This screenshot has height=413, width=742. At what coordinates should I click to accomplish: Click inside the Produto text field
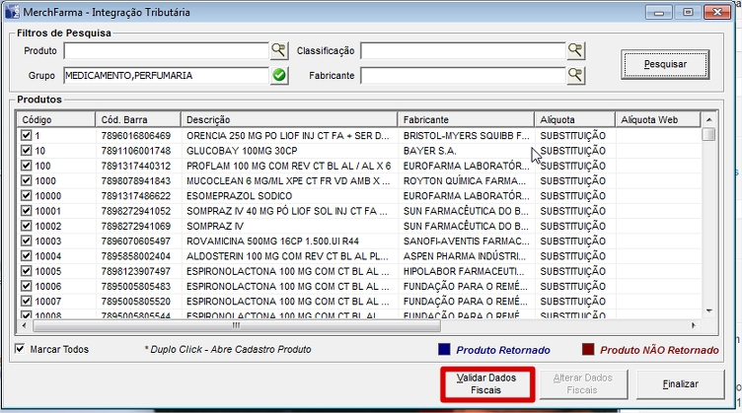[x=166, y=50]
